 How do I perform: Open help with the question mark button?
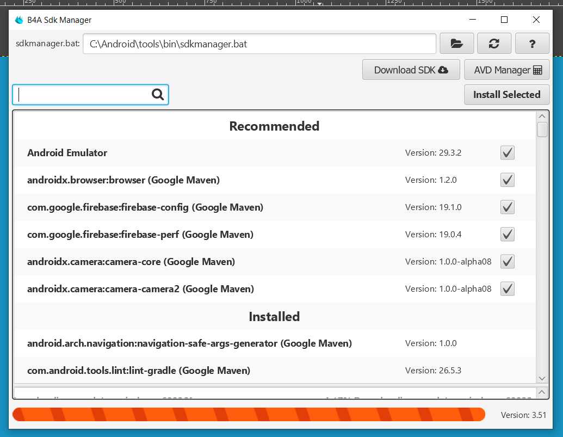pyautogui.click(x=532, y=44)
